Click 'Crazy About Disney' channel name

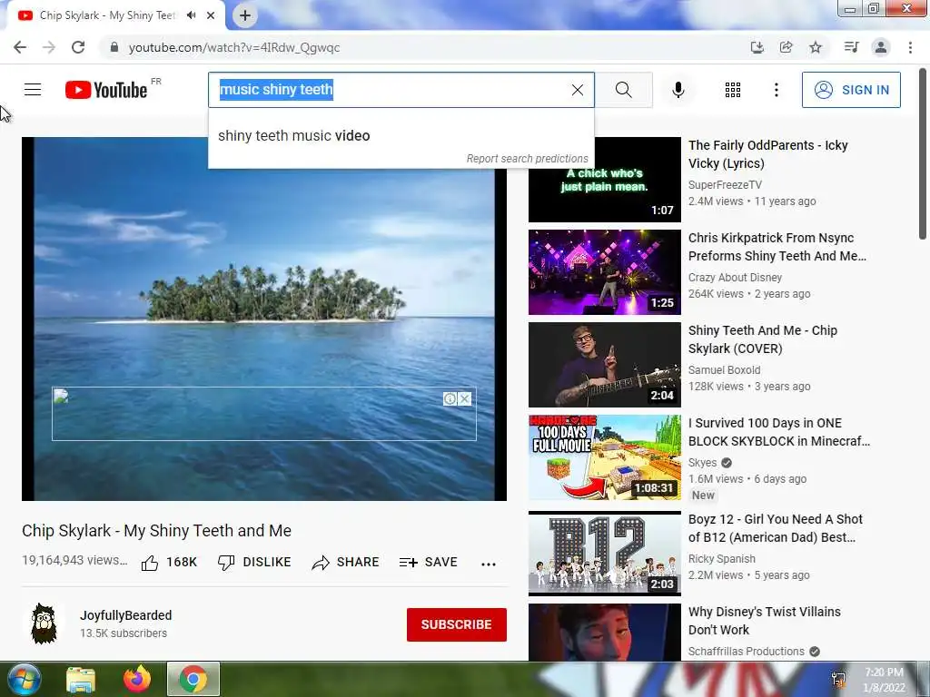[735, 278]
